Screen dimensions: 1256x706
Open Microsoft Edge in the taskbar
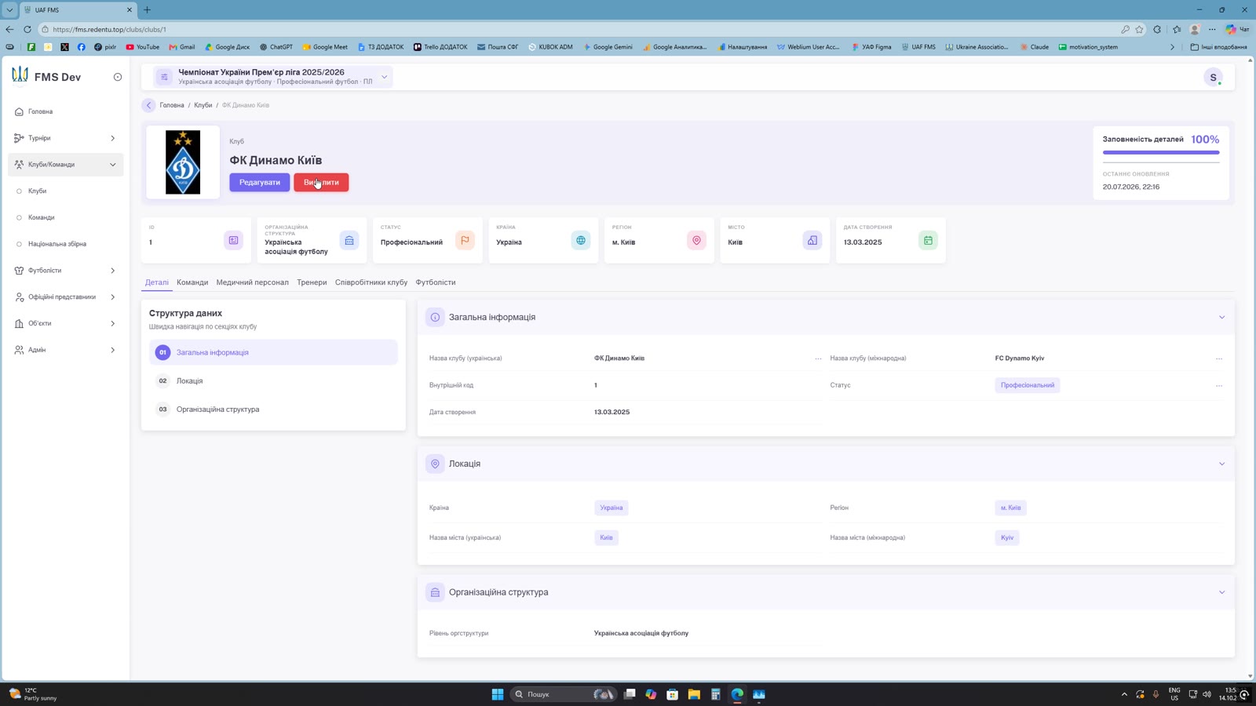[x=737, y=694]
